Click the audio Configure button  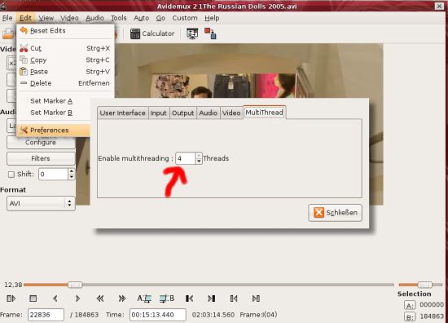pos(41,142)
